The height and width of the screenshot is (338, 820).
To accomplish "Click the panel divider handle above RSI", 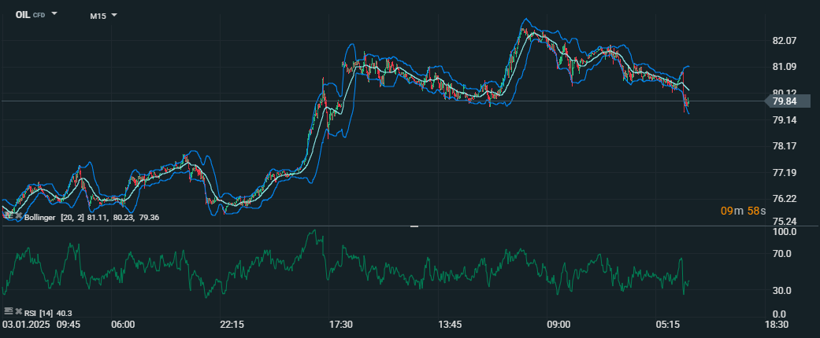I will pos(414,226).
